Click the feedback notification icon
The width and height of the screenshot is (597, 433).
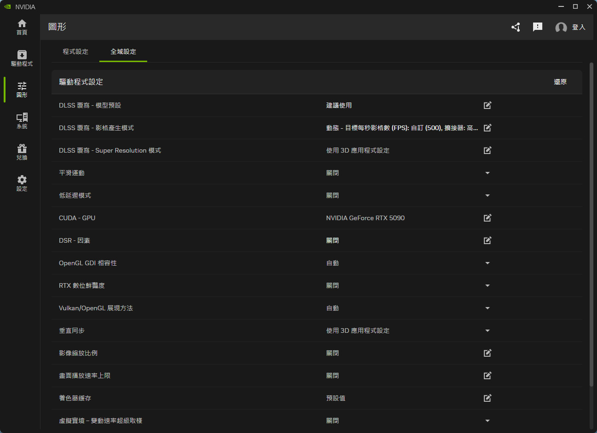click(537, 27)
